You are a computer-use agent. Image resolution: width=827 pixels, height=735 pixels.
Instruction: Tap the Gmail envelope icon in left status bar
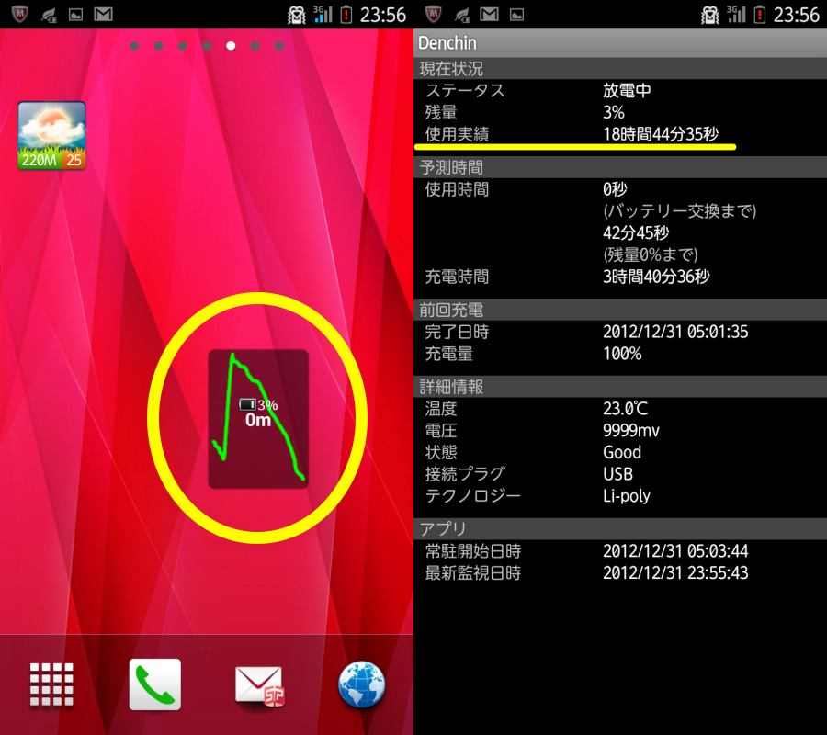103,14
